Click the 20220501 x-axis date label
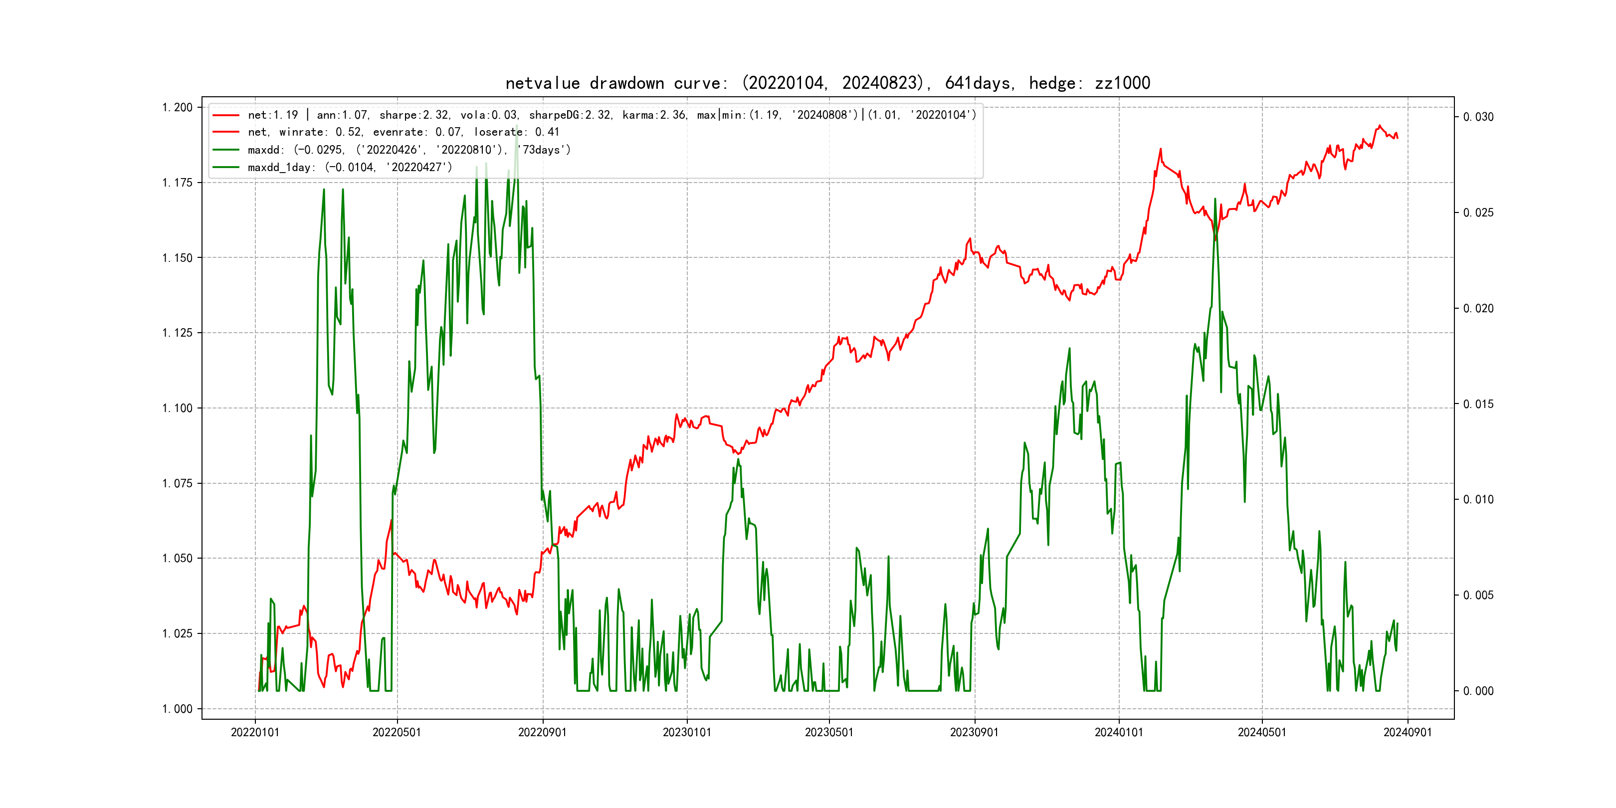This screenshot has width=1616, height=808. click(397, 732)
